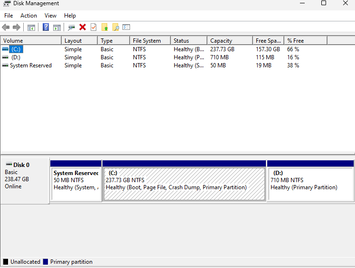The width and height of the screenshot is (355, 268).
Task: Click the Disk 0 label panel
Action: click(x=25, y=181)
